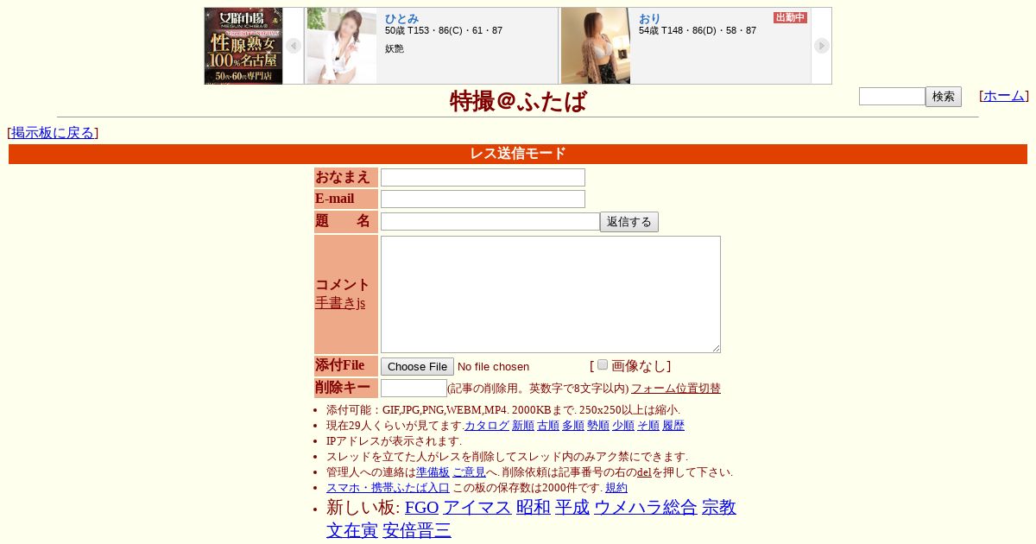Click the レス送信モード header bar

(518, 154)
